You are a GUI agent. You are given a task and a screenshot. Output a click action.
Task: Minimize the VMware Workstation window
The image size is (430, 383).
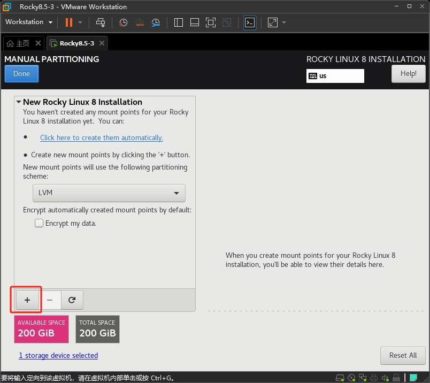coord(396,6)
